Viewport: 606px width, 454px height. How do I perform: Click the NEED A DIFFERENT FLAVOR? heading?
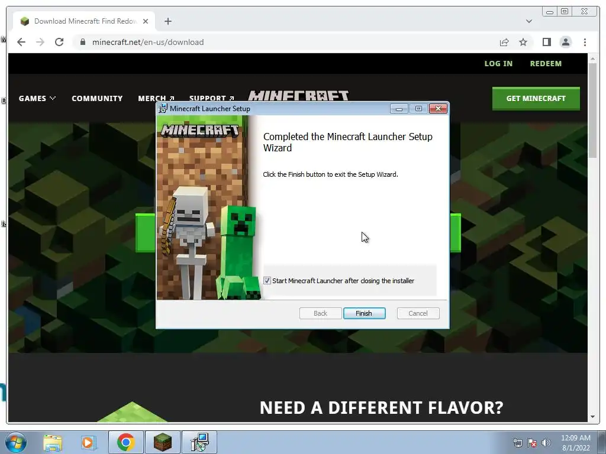382,408
